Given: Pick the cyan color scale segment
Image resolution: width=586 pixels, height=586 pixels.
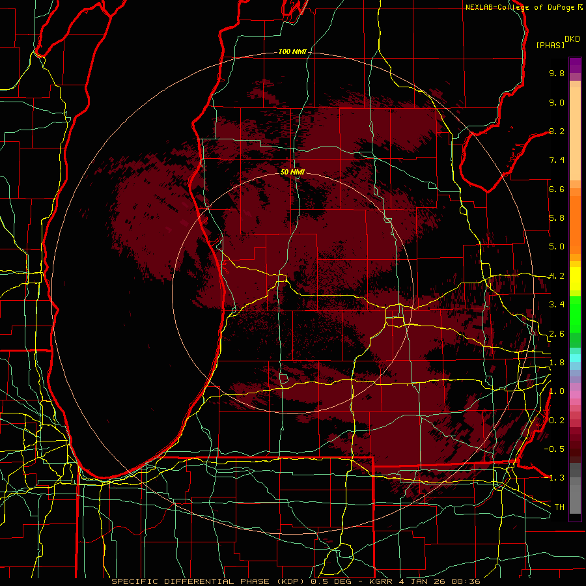Looking at the screenshot, I should [575, 358].
